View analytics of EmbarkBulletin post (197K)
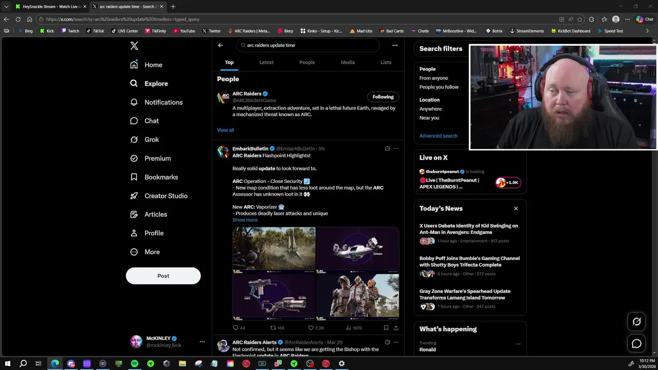 pos(354,328)
